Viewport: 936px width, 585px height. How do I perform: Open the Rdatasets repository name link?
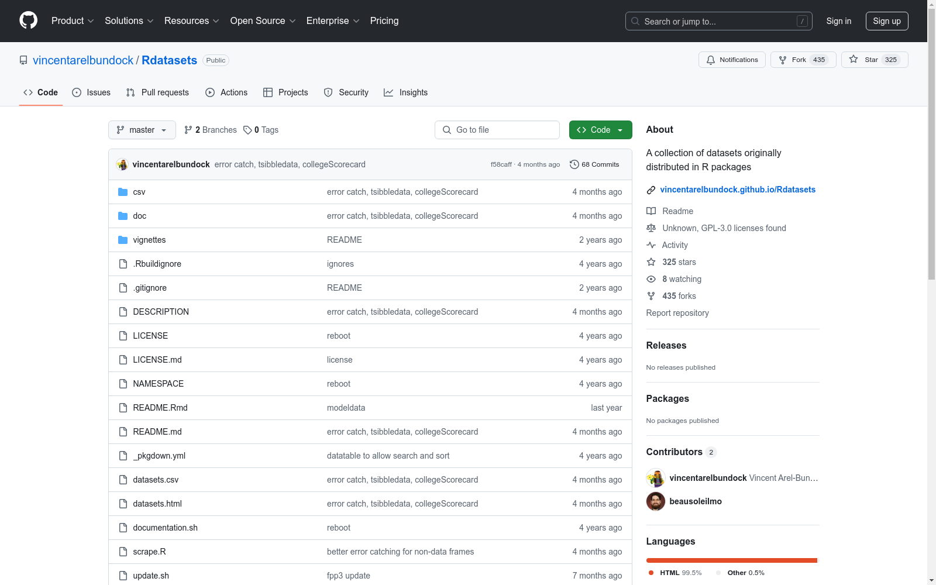pyautogui.click(x=170, y=60)
